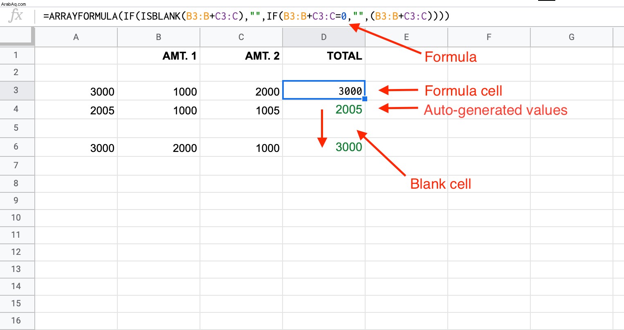Select cell B6 containing 2000
This screenshot has width=624, height=330.
(x=159, y=147)
